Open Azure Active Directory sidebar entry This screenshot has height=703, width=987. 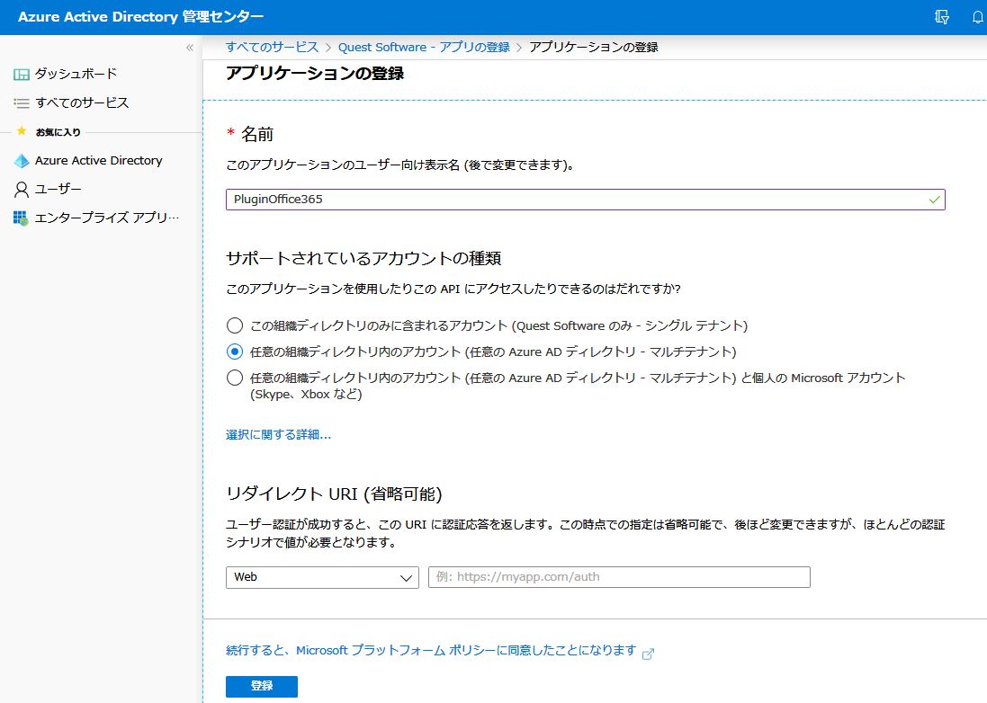(x=99, y=160)
